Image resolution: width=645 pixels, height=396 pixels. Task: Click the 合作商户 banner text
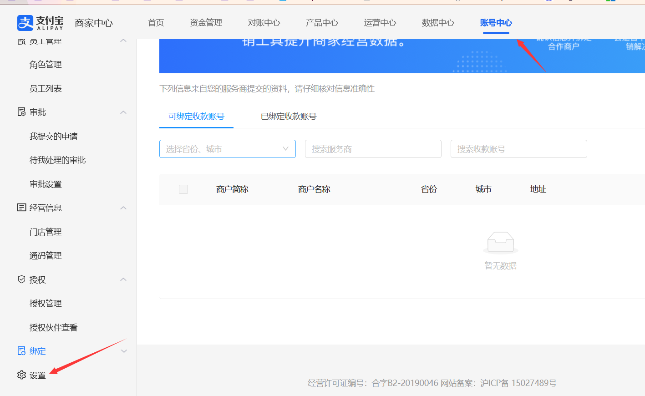pyautogui.click(x=564, y=46)
